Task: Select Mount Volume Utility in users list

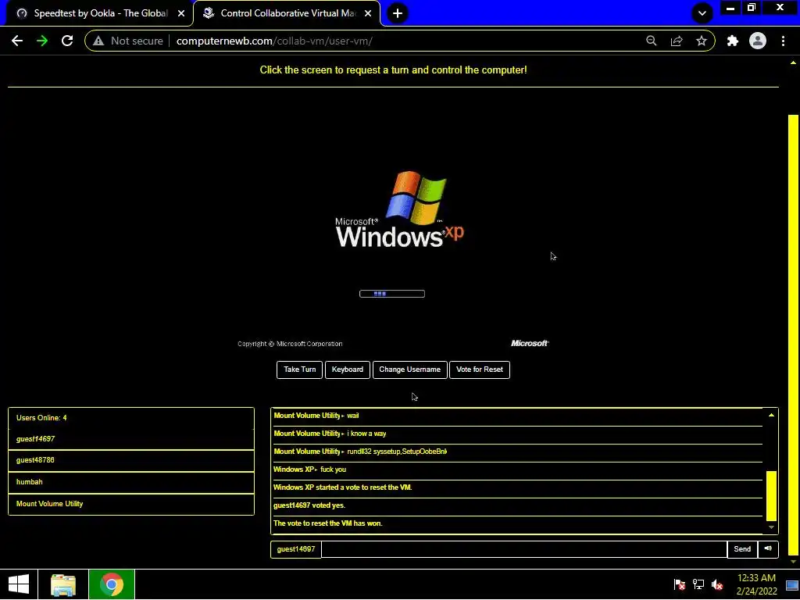Action: point(131,504)
